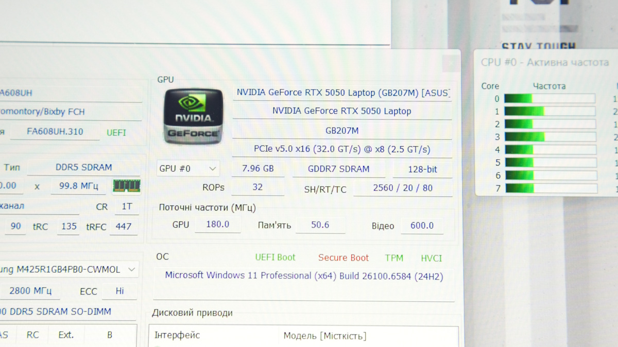Image resolution: width=618 pixels, height=347 pixels.
Task: Click the TPM status label
Action: [394, 258]
